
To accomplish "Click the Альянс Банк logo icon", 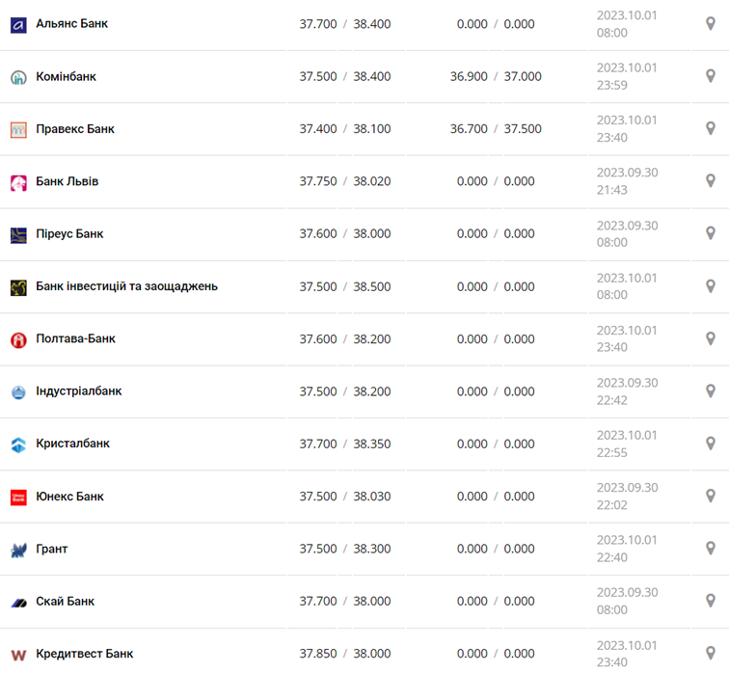I will pyautogui.click(x=18, y=24).
